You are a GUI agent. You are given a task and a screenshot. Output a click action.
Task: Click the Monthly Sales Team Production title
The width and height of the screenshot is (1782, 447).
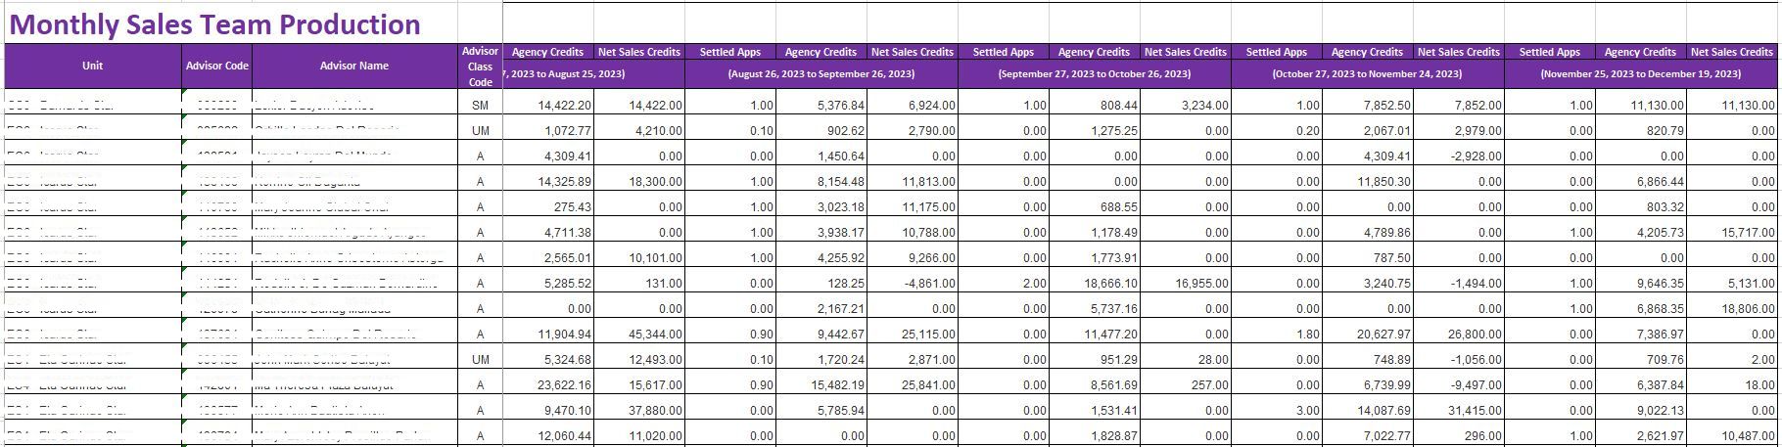coord(215,24)
